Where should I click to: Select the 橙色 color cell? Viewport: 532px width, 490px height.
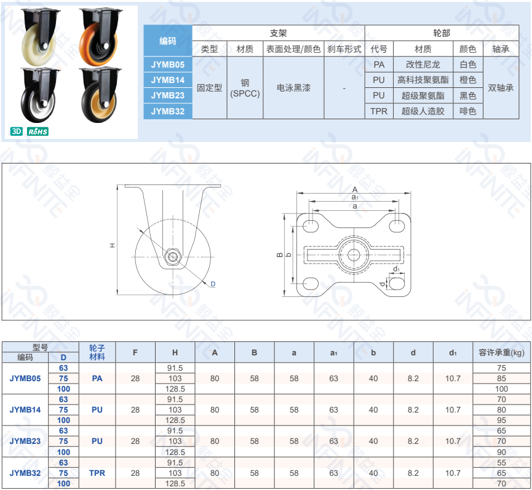468,80
